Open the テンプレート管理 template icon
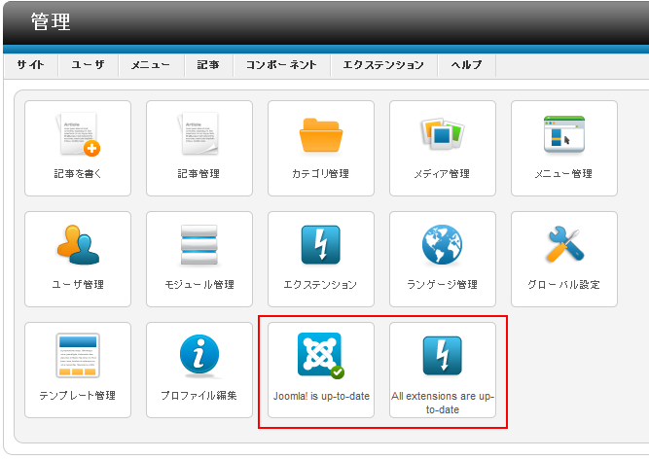 [x=78, y=355]
